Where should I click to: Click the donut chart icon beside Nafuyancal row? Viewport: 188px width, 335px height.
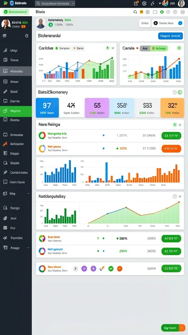pyautogui.click(x=42, y=251)
